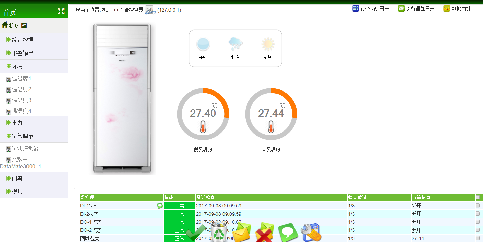
Task: Click the green checkmark icon in floating toolbar
Action: [x=196, y=233]
